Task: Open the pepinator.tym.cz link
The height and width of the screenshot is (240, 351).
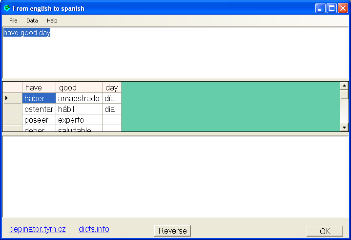Action: [x=38, y=229]
